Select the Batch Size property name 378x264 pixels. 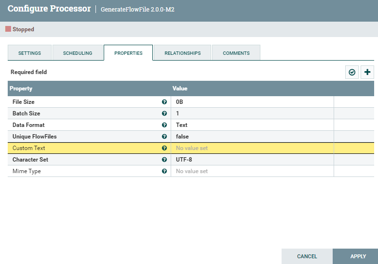(x=26, y=113)
